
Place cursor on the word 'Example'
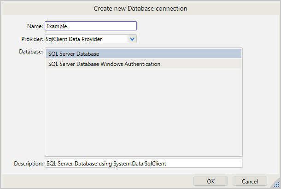57,26
